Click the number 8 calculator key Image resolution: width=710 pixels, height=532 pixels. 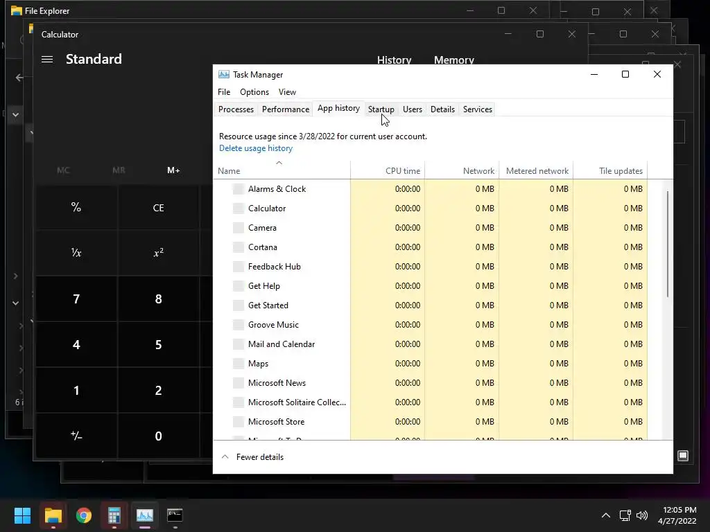tap(159, 299)
